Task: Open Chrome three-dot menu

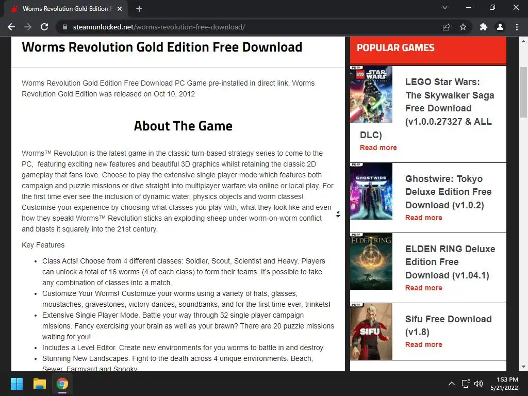Action: tap(517, 27)
